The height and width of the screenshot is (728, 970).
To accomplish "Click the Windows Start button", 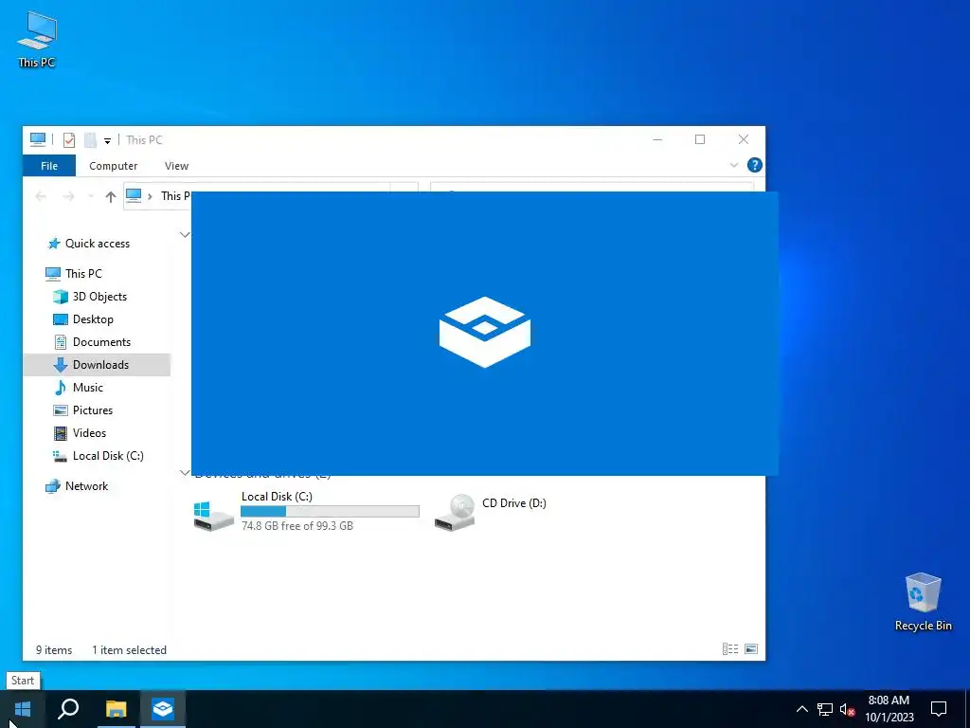I will pos(23,709).
